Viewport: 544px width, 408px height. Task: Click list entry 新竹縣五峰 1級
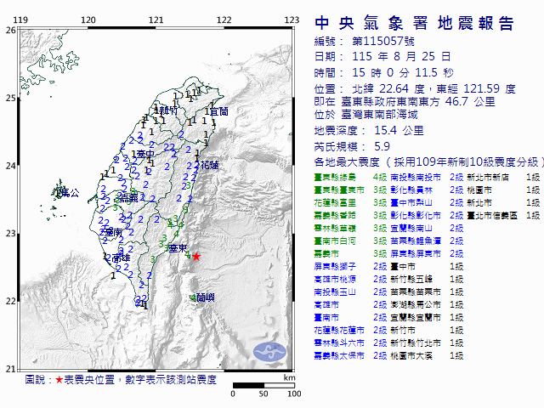tap(427, 279)
